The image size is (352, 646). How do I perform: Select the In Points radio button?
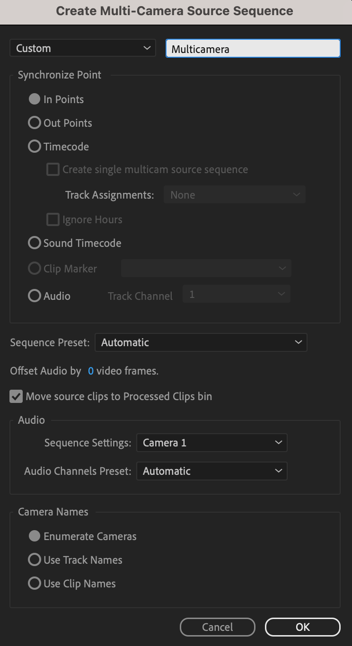click(x=35, y=99)
